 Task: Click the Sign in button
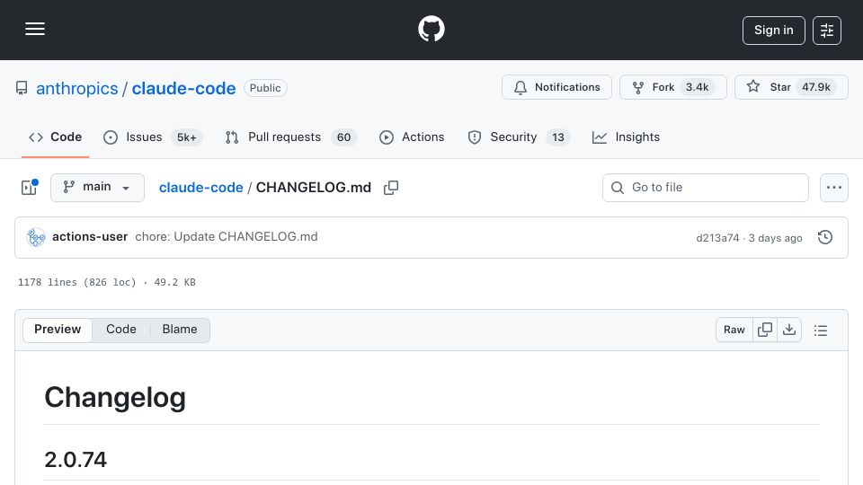tap(773, 31)
